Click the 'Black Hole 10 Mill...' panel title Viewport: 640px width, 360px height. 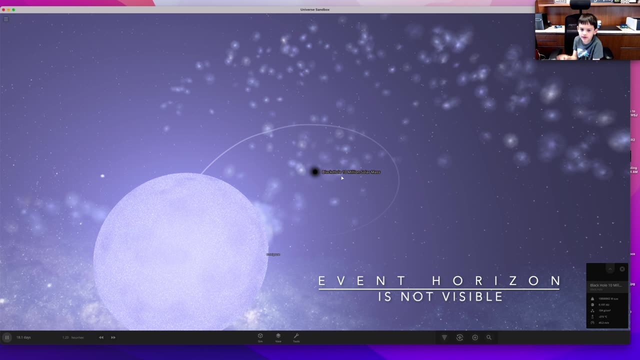click(606, 285)
